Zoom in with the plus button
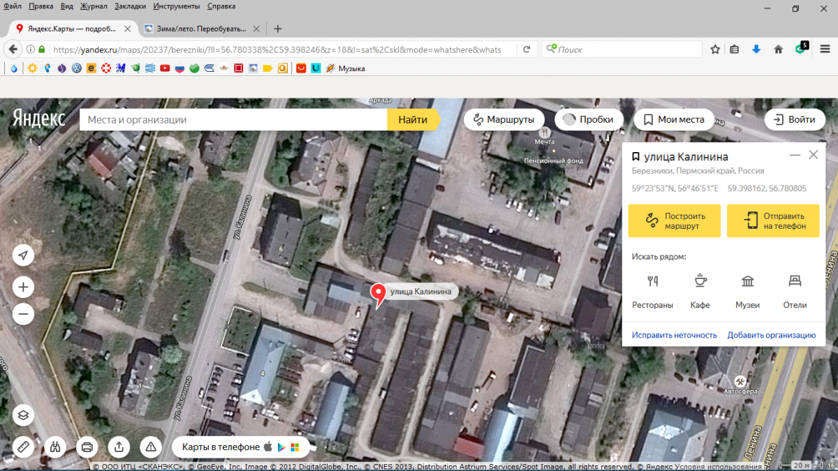 (x=23, y=287)
